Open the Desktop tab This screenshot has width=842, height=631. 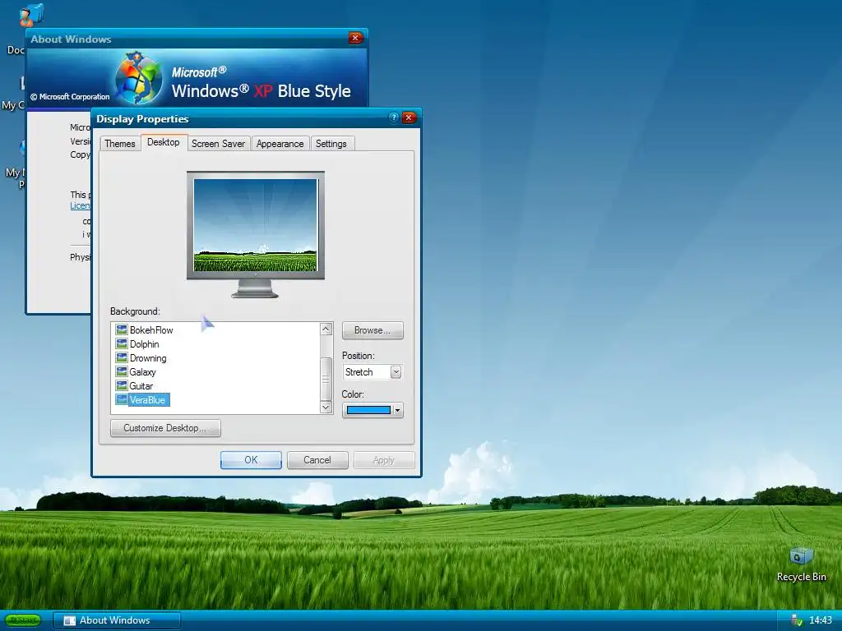(x=164, y=142)
